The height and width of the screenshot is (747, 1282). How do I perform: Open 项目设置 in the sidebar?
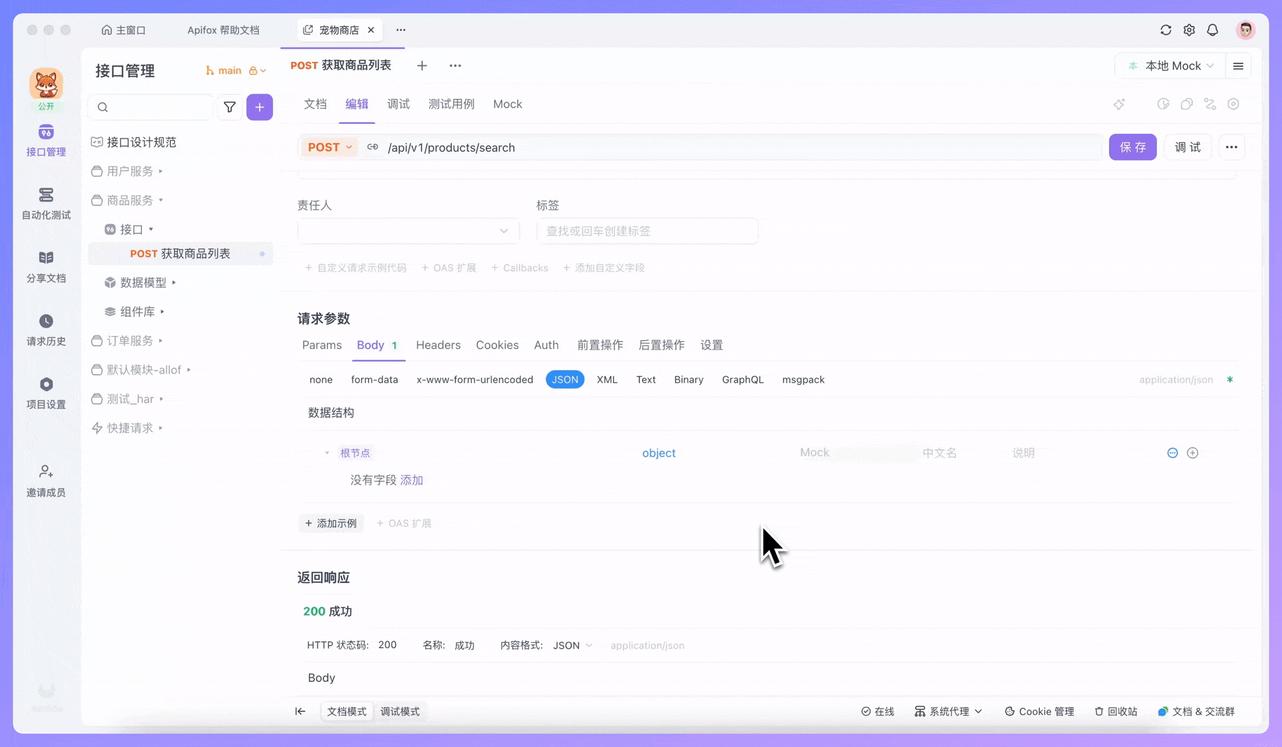coord(46,392)
